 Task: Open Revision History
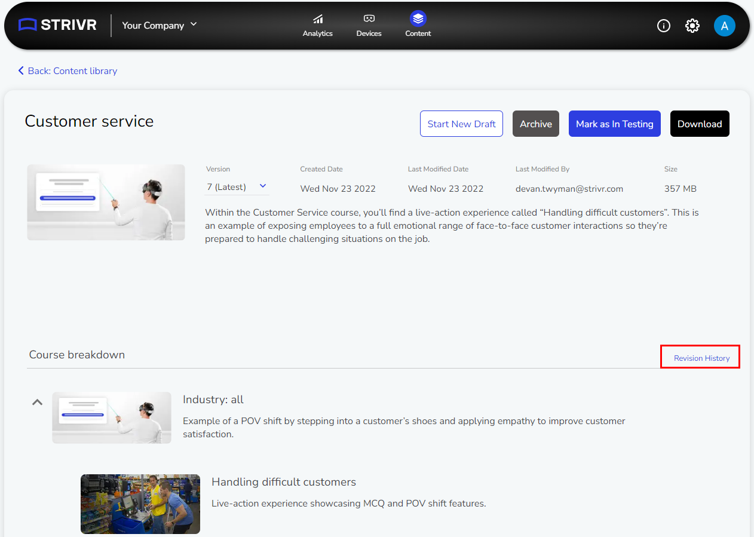click(701, 358)
